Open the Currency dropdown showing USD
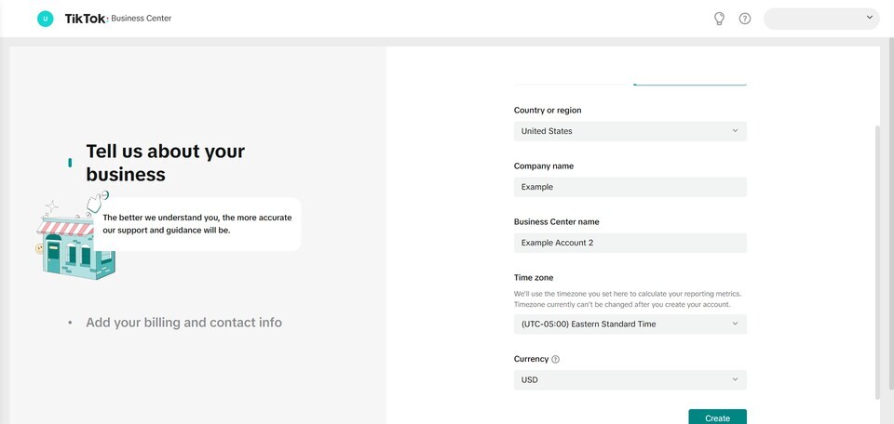The height and width of the screenshot is (424, 894). [x=630, y=380]
